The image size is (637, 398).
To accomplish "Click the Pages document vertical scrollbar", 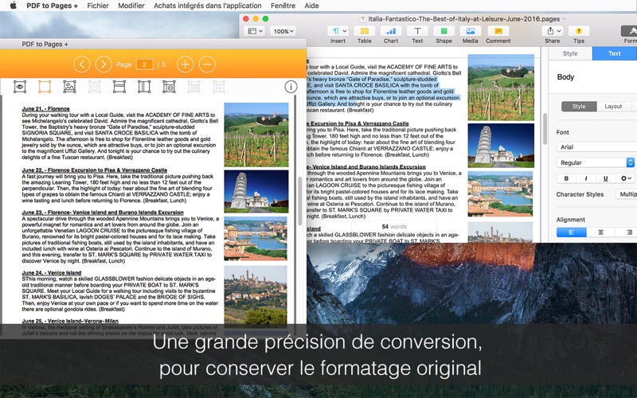I will [x=545, y=129].
